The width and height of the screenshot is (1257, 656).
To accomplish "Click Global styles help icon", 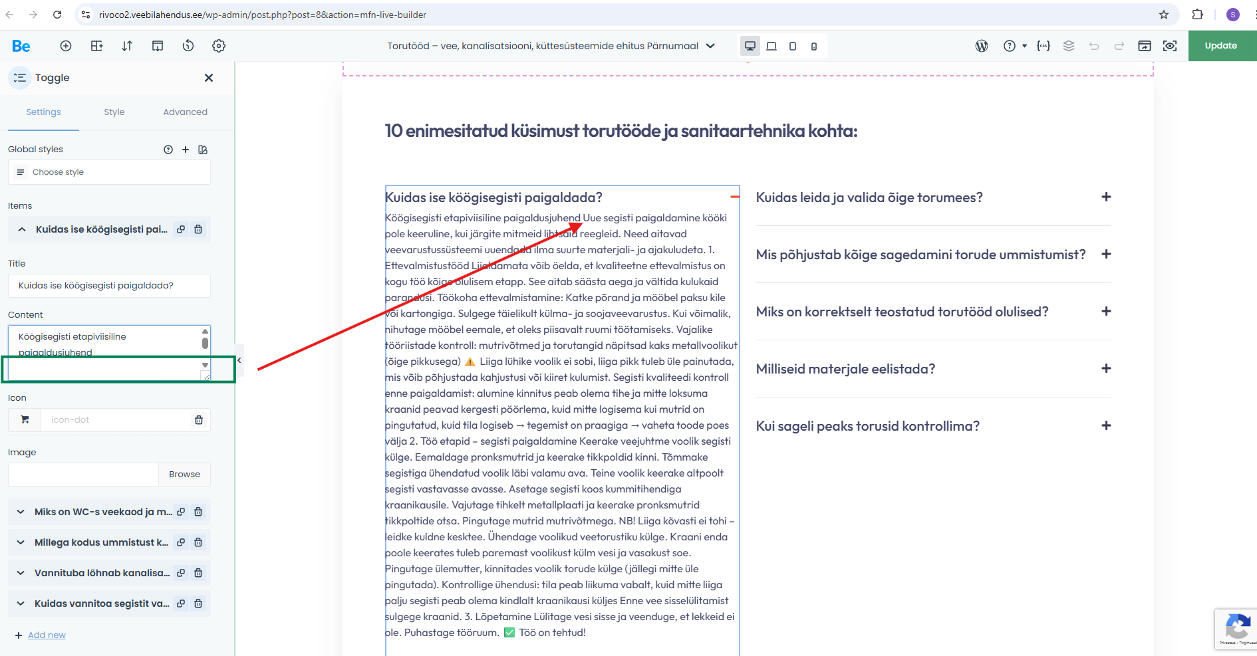I will [x=168, y=150].
